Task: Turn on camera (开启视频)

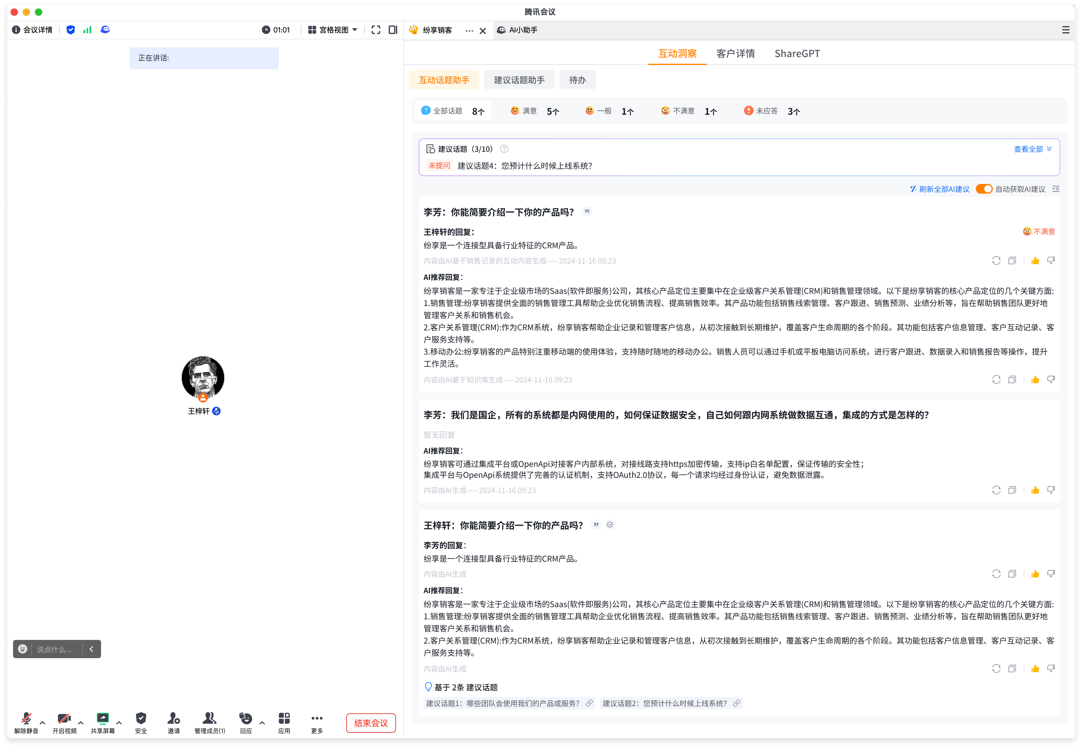Action: [x=64, y=723]
